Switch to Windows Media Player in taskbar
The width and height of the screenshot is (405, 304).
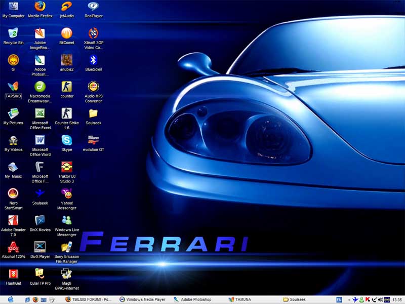pos(143,299)
